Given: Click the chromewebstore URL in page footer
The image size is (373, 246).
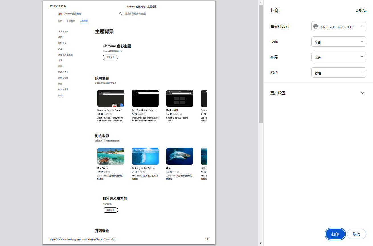Looking at the screenshot, I should pos(82,239).
